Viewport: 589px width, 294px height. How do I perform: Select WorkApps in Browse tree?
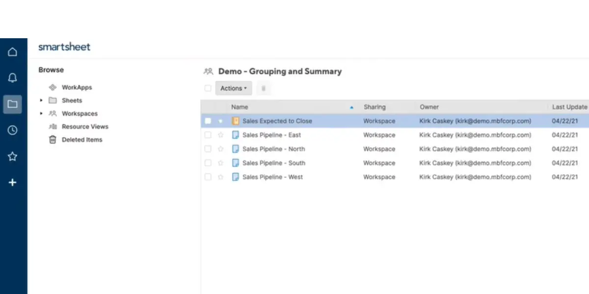click(x=77, y=87)
